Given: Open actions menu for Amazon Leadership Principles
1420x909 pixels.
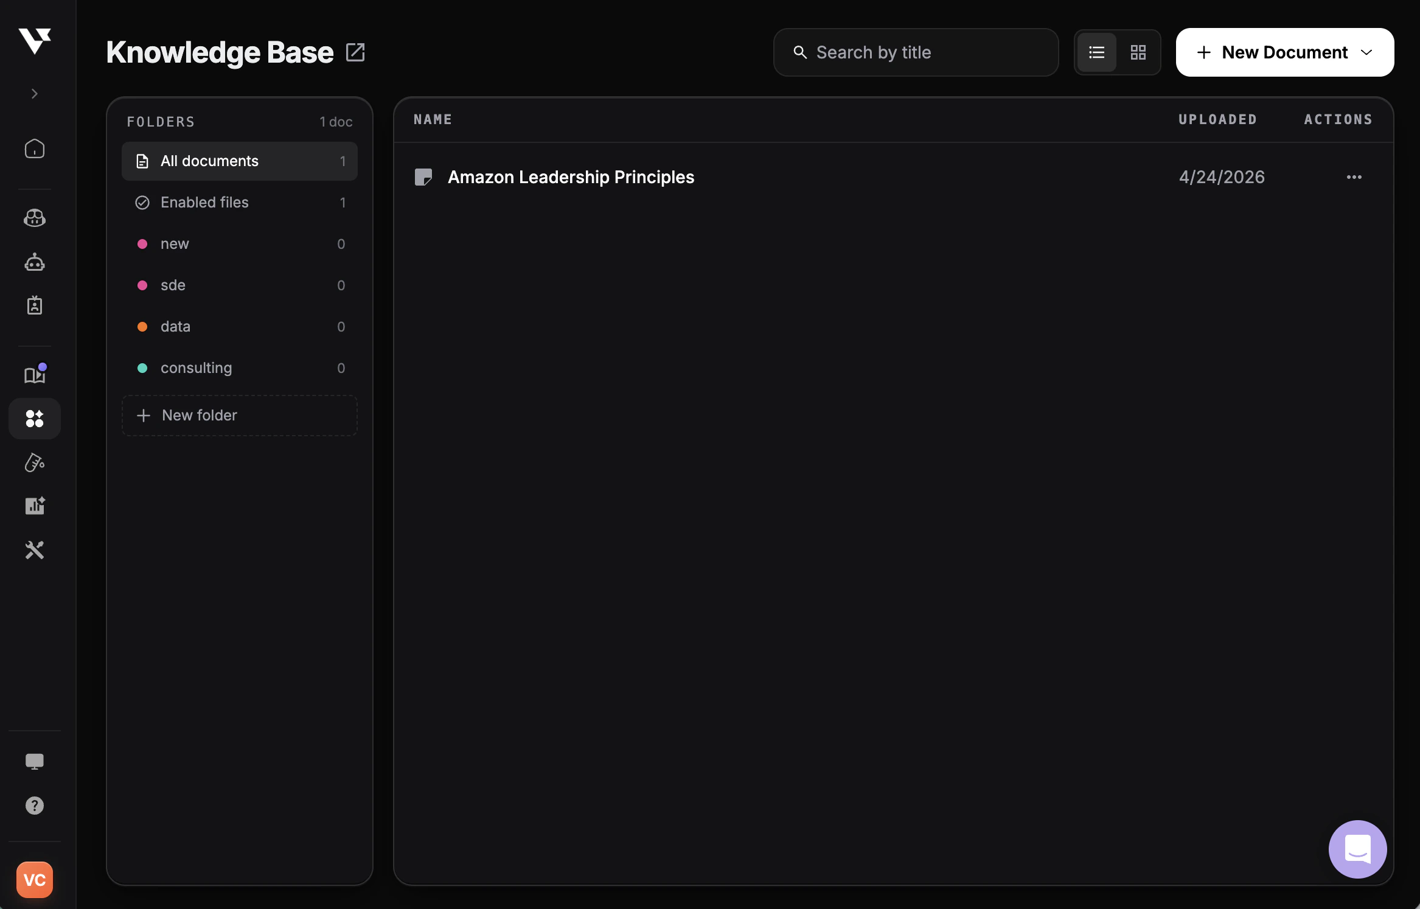Looking at the screenshot, I should point(1353,177).
